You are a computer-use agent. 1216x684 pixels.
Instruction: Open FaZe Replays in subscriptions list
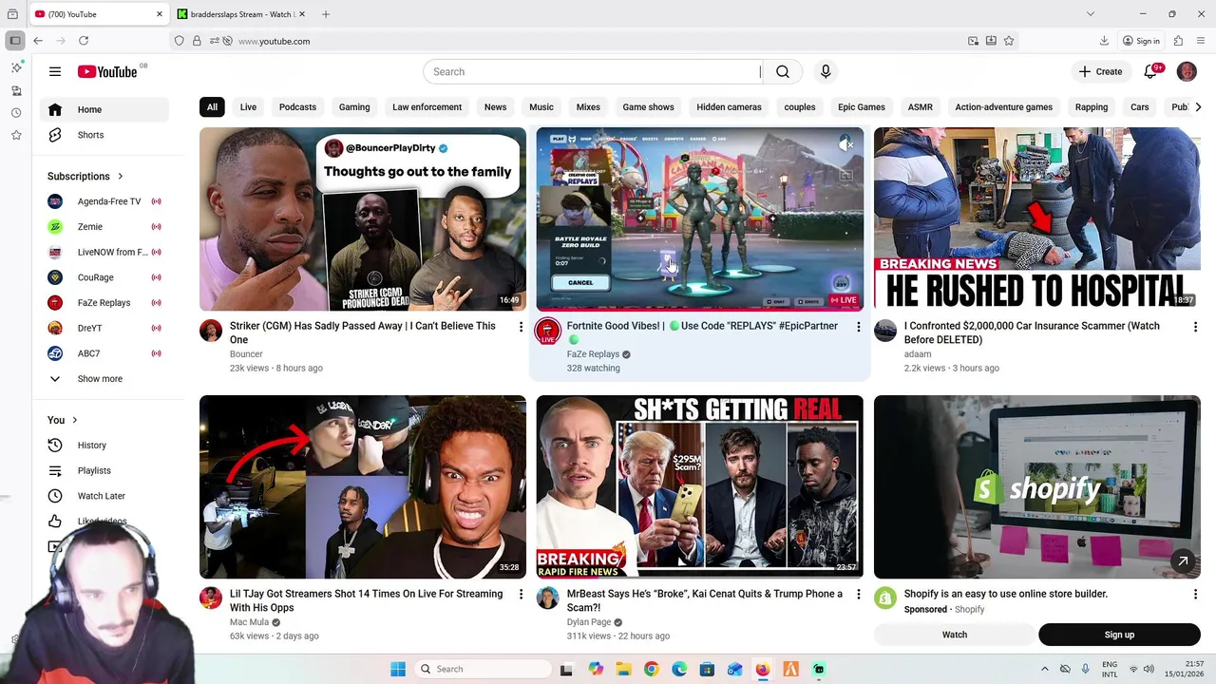point(104,303)
